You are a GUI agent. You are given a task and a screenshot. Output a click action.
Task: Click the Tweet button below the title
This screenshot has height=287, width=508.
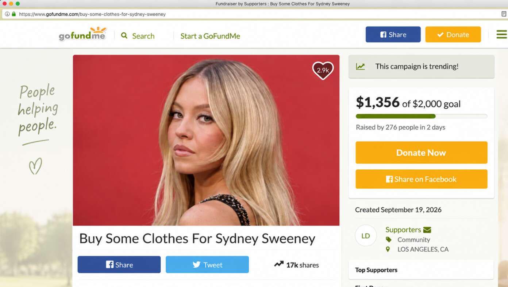pyautogui.click(x=207, y=264)
